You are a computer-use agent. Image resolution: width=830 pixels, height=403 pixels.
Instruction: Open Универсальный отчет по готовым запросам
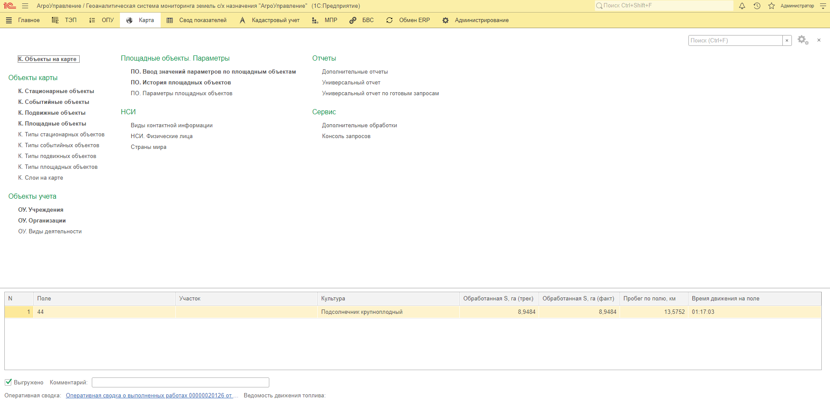(x=381, y=93)
